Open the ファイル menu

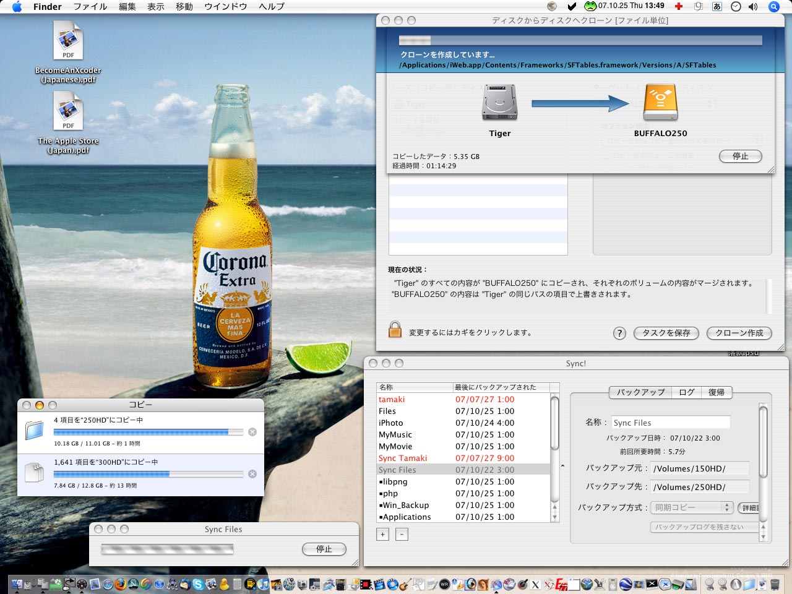(x=90, y=7)
